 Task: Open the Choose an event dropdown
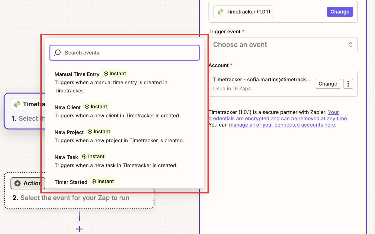pos(283,45)
